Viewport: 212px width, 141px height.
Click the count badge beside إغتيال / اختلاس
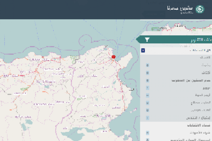point(147,118)
